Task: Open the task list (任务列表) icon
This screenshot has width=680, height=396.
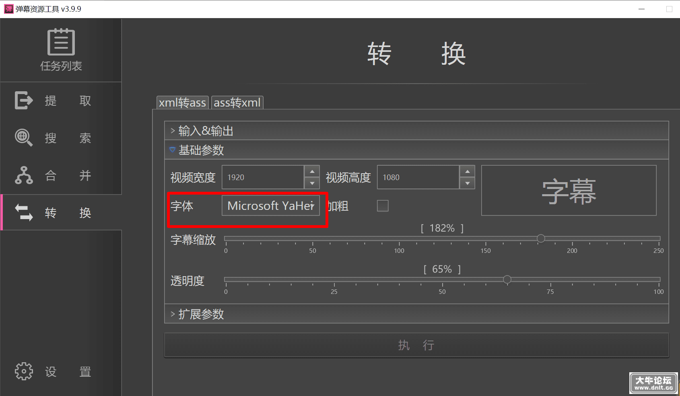Action: pos(61,42)
